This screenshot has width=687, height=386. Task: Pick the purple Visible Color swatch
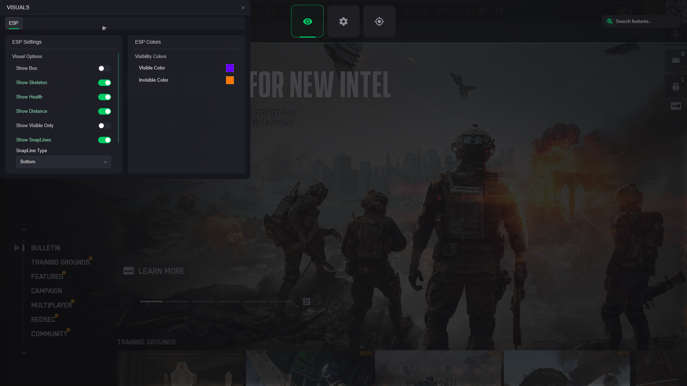coord(230,68)
